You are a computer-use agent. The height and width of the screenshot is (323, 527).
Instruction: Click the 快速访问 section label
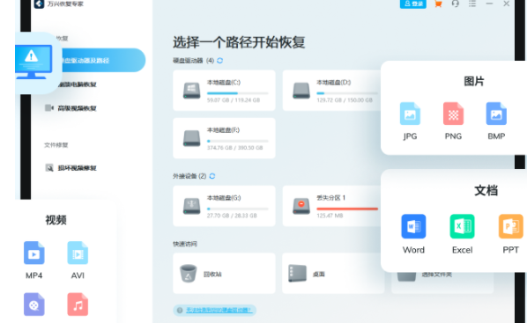pos(185,244)
